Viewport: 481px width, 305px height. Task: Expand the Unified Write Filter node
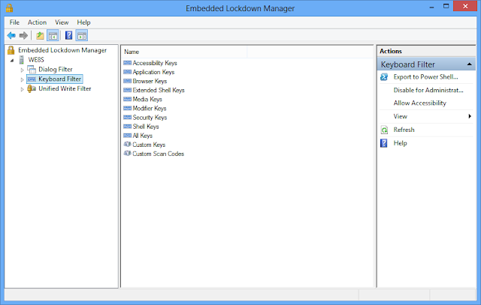(x=22, y=89)
